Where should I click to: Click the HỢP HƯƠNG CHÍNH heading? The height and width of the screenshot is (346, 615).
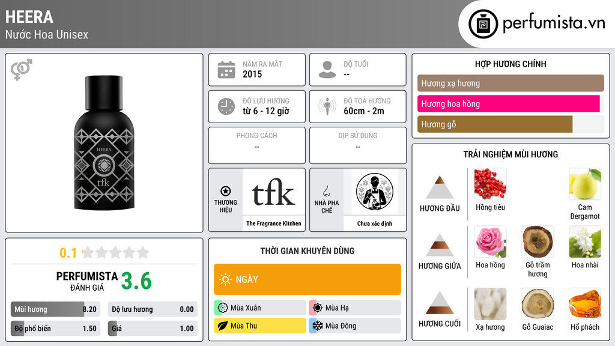(x=510, y=64)
